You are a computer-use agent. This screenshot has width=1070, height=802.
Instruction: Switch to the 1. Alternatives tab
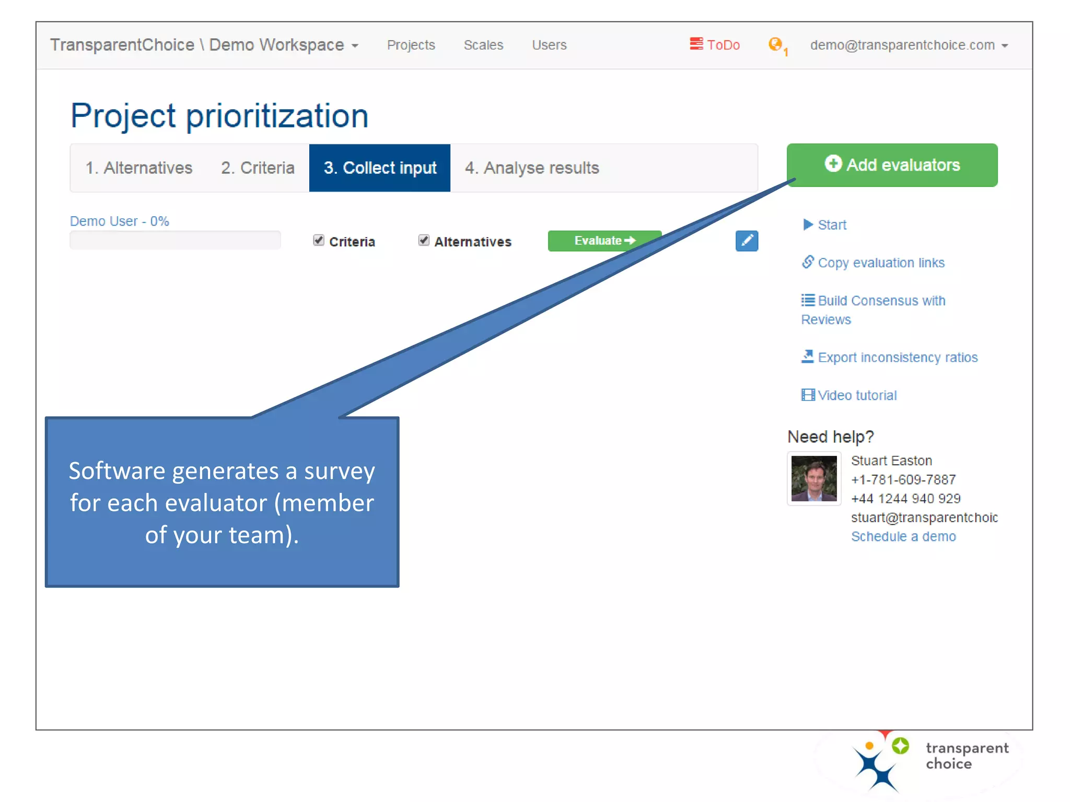(x=139, y=168)
